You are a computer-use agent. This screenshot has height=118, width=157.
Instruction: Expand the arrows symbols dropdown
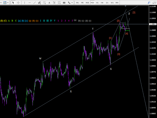click(72, 3)
